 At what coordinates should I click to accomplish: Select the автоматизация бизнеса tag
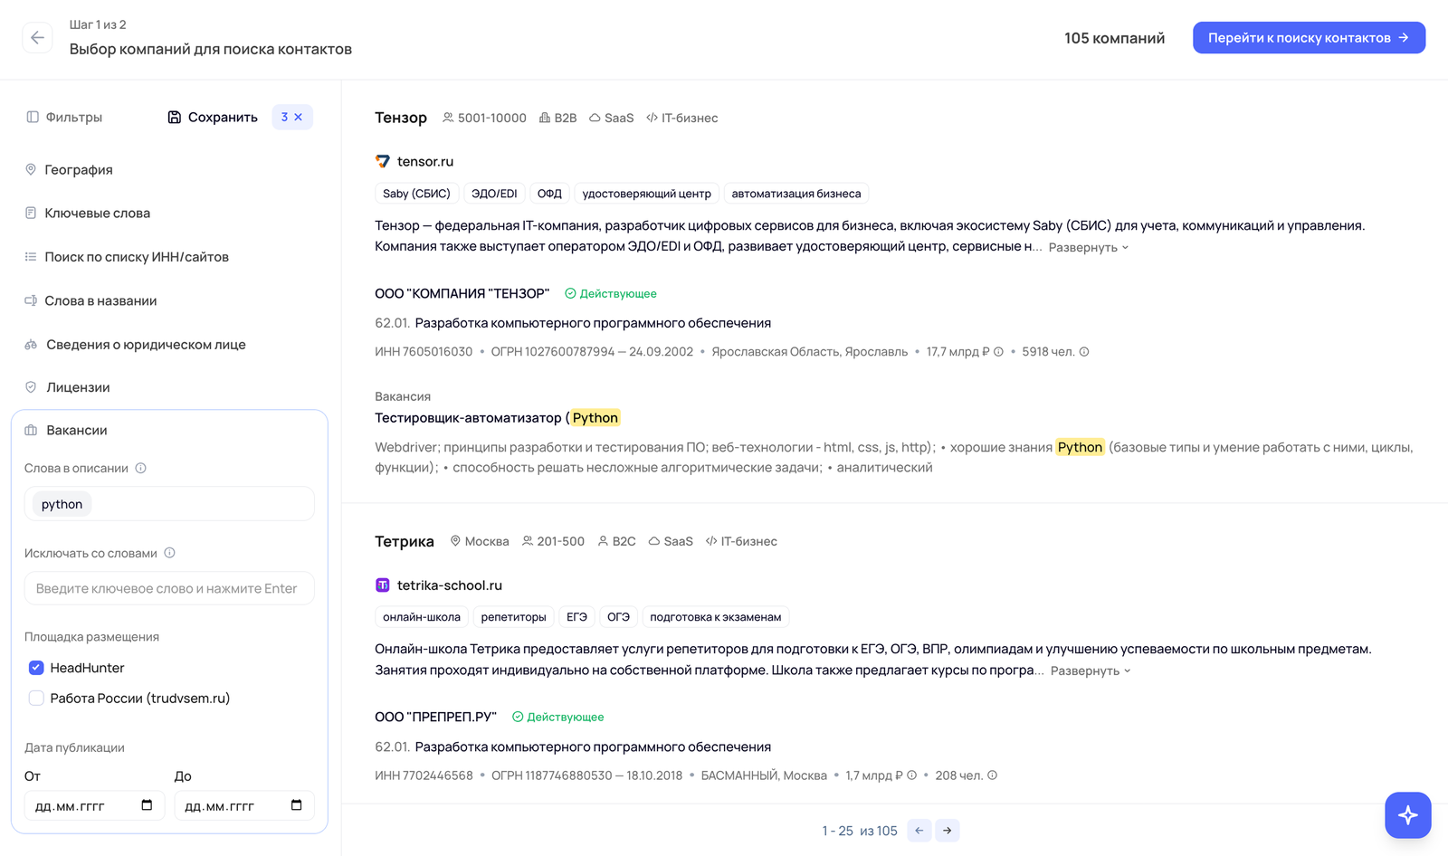point(796,194)
